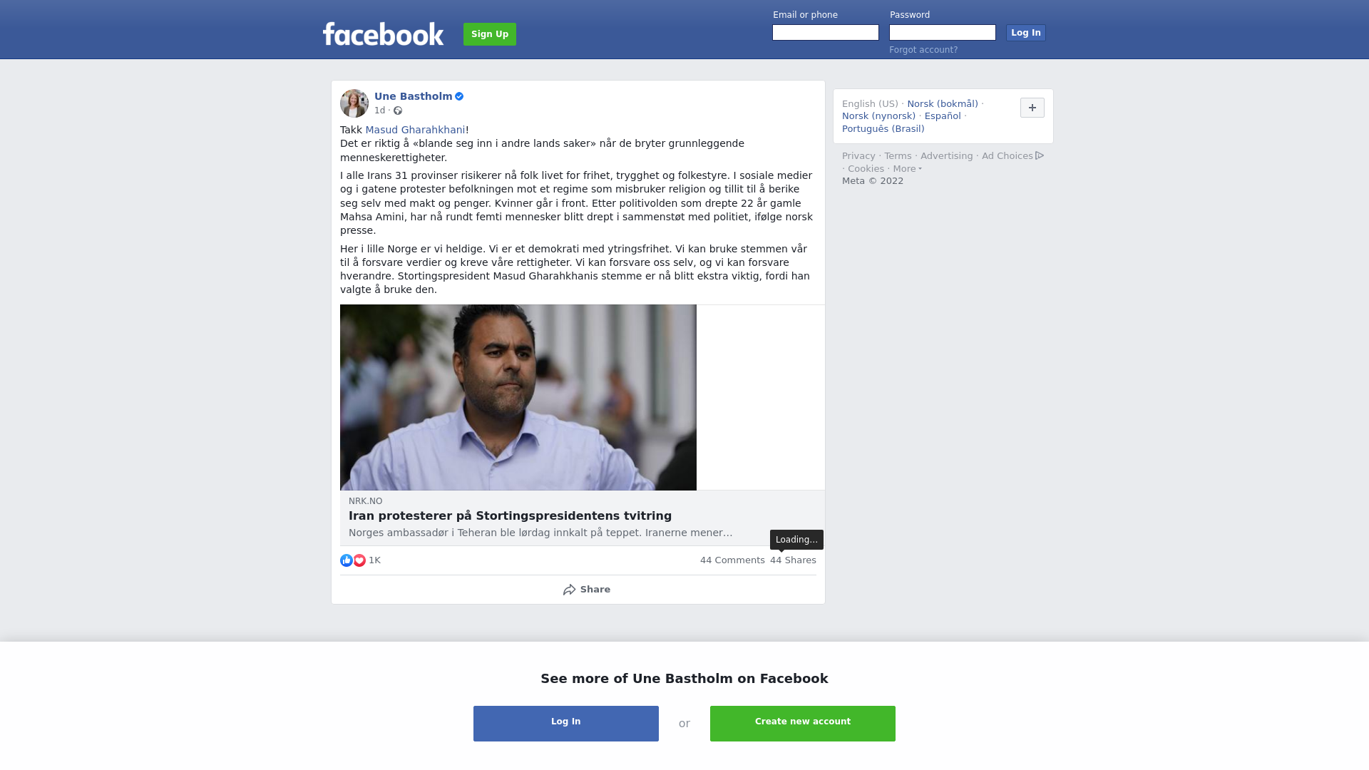Click the Like reaction icon
Screen dimensions: 1369x770
tap(347, 560)
